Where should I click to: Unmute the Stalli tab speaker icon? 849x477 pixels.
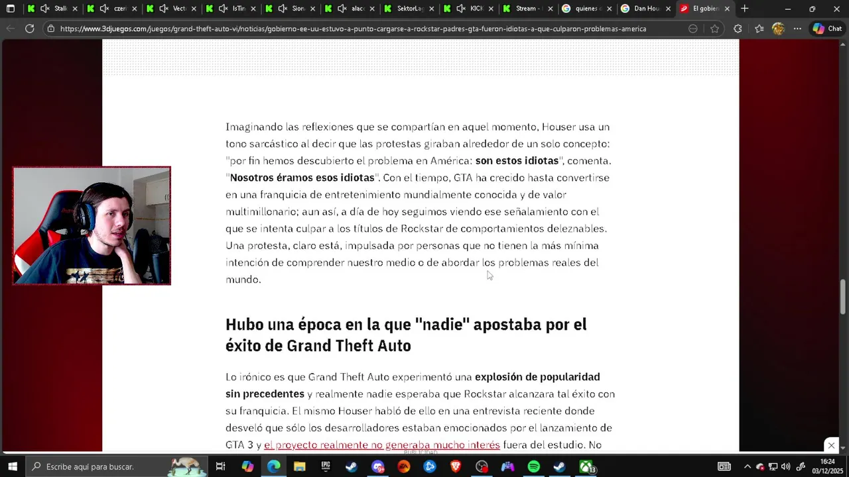[44, 9]
